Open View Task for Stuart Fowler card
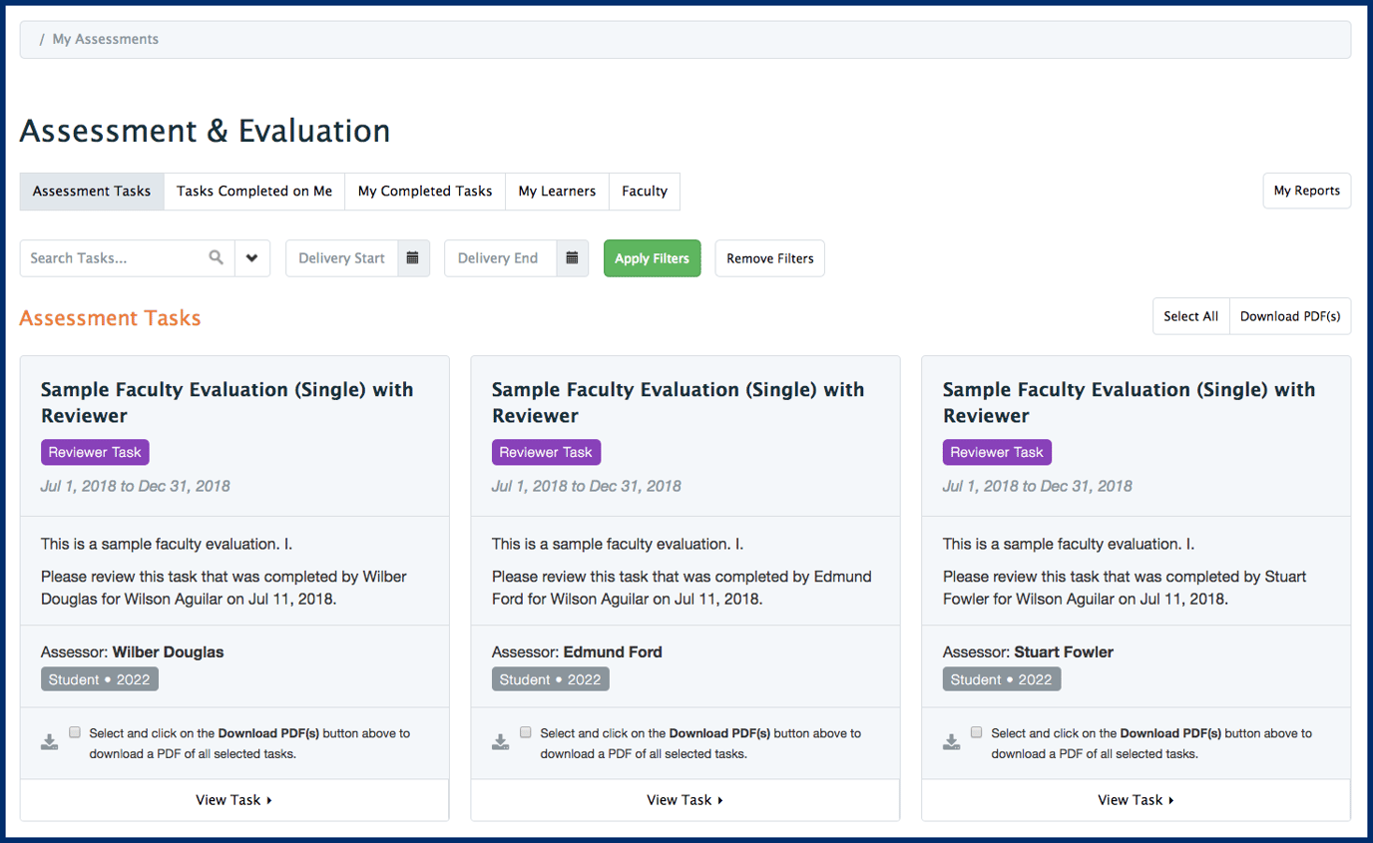 (1136, 800)
